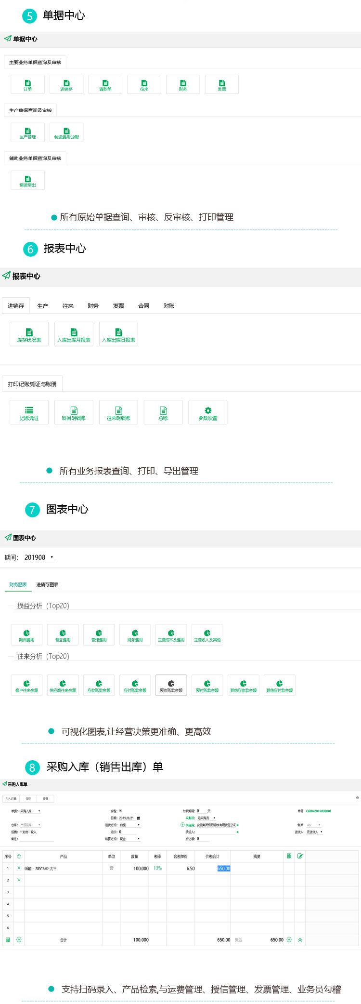Image resolution: width=361 pixels, height=1004 pixels.
Task: Open the 预收账款余额 chart
Action: 171,685
